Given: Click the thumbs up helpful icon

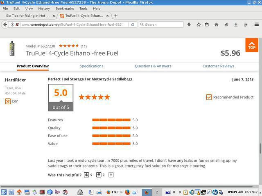Looking at the screenshot, I should click(x=86, y=175).
